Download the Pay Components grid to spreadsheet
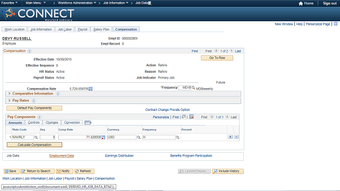Image resolution: width=340 pixels, height=191 pixels. (191, 117)
